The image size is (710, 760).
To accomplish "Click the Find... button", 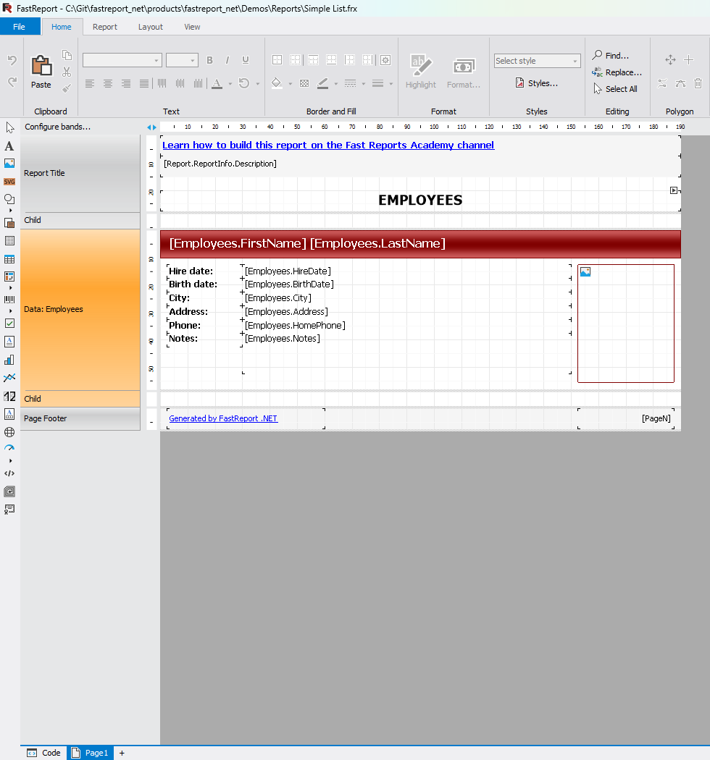I will click(x=611, y=55).
